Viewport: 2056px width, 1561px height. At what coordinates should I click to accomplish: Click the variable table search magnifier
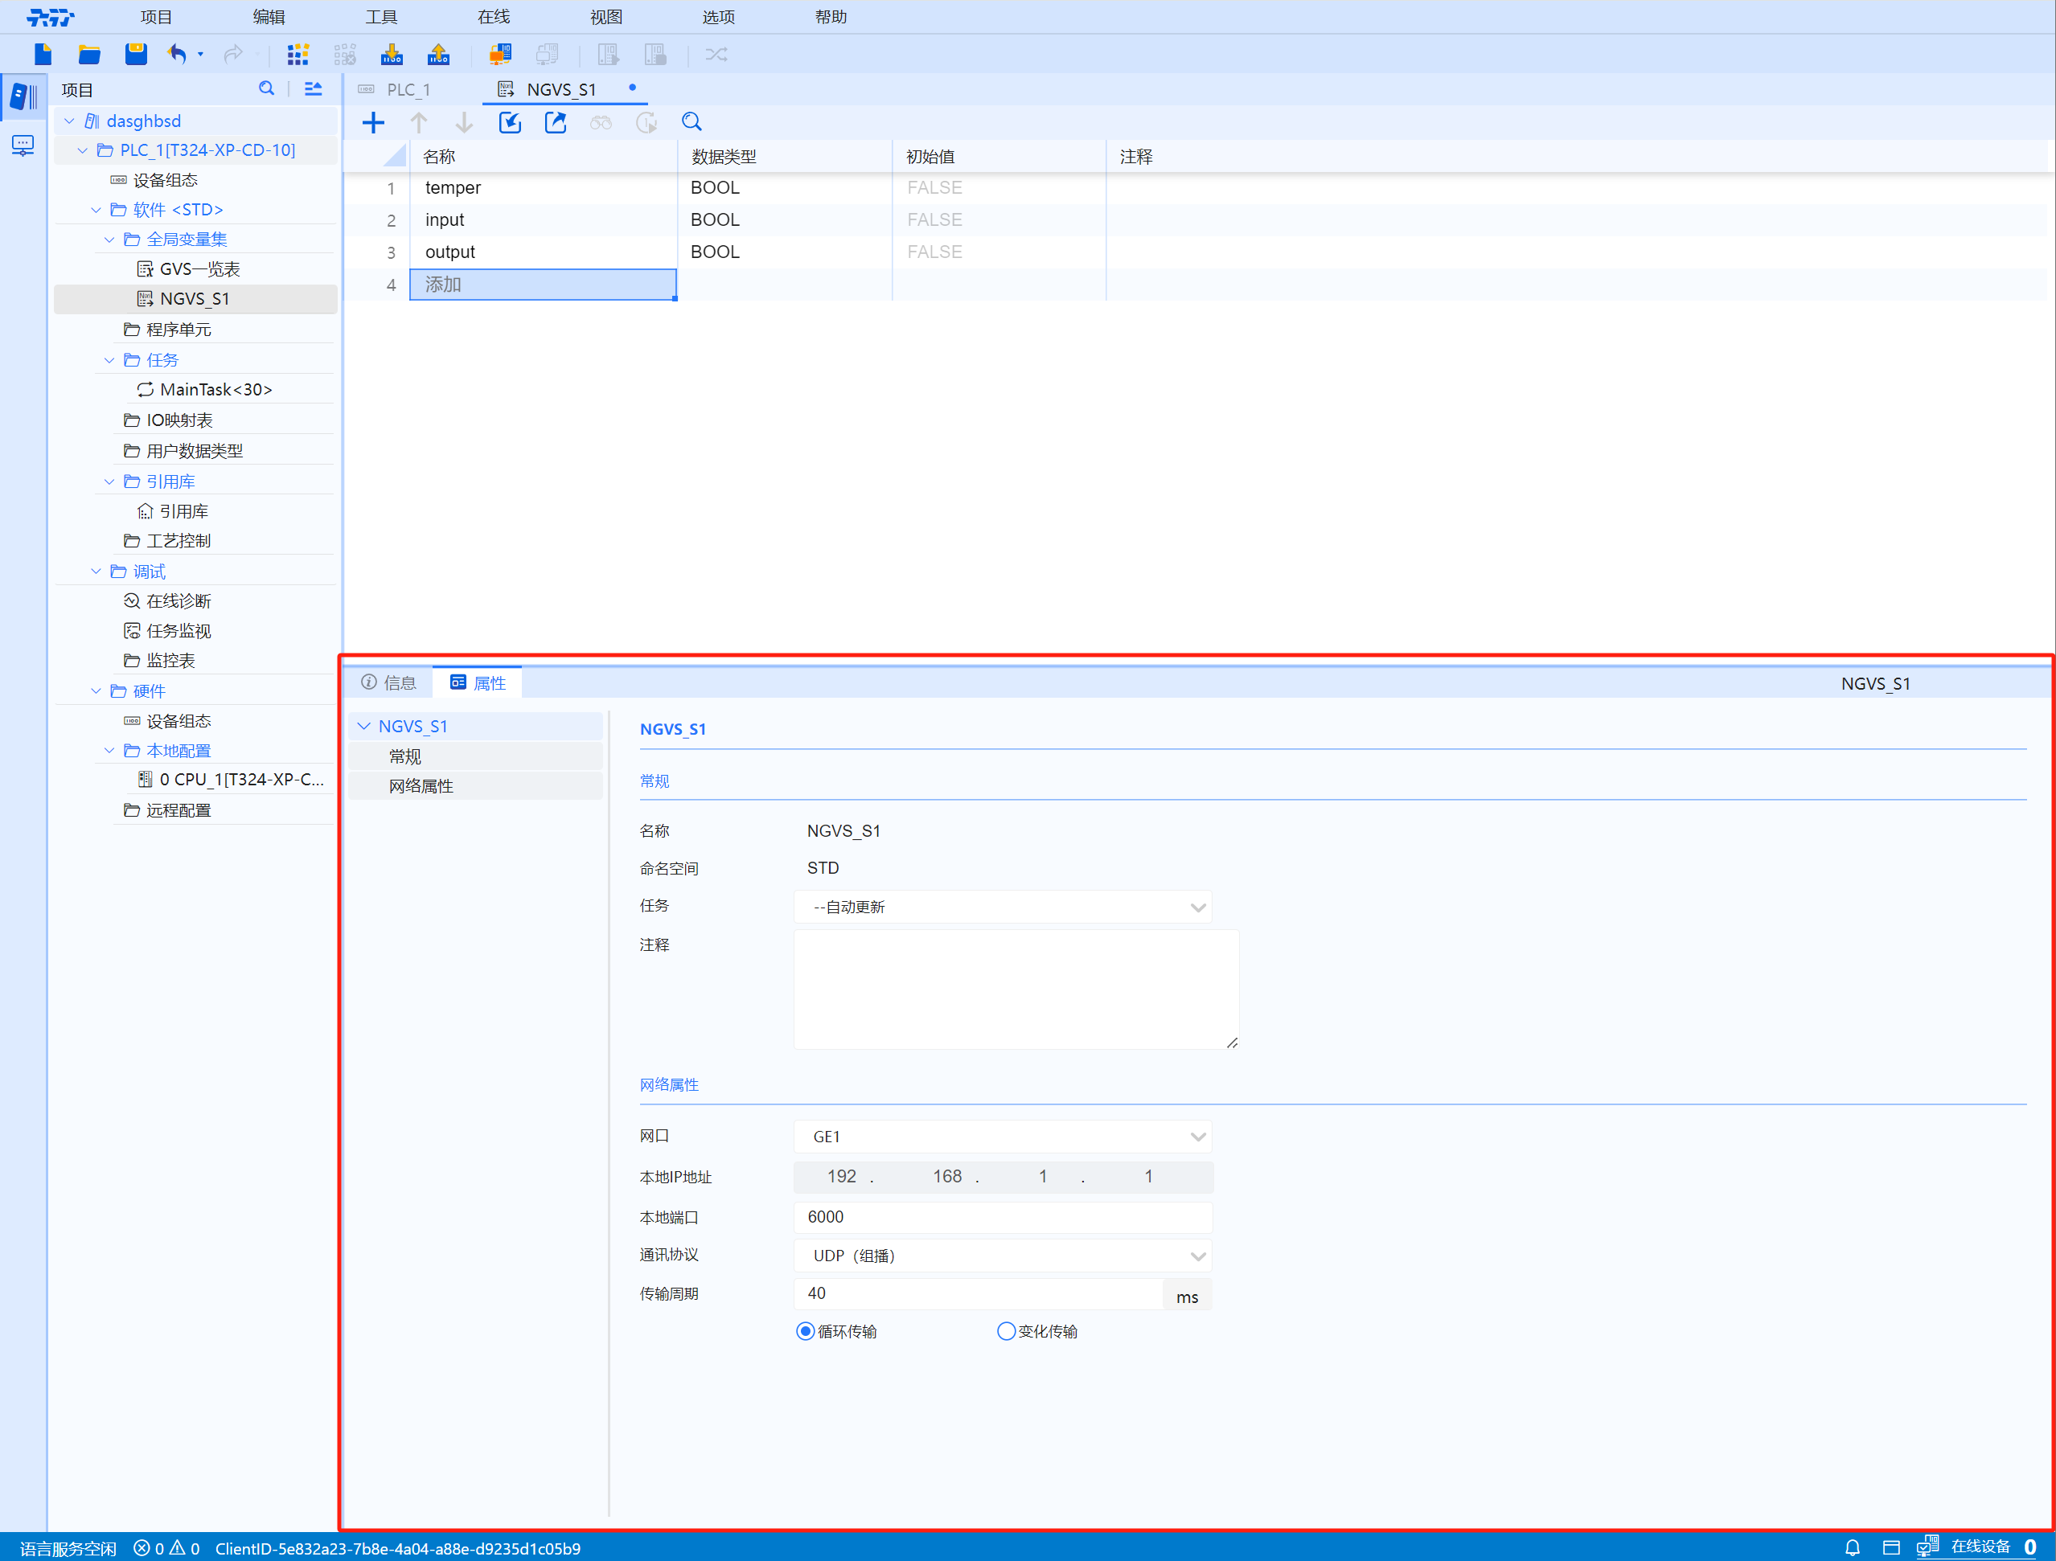[x=691, y=121]
